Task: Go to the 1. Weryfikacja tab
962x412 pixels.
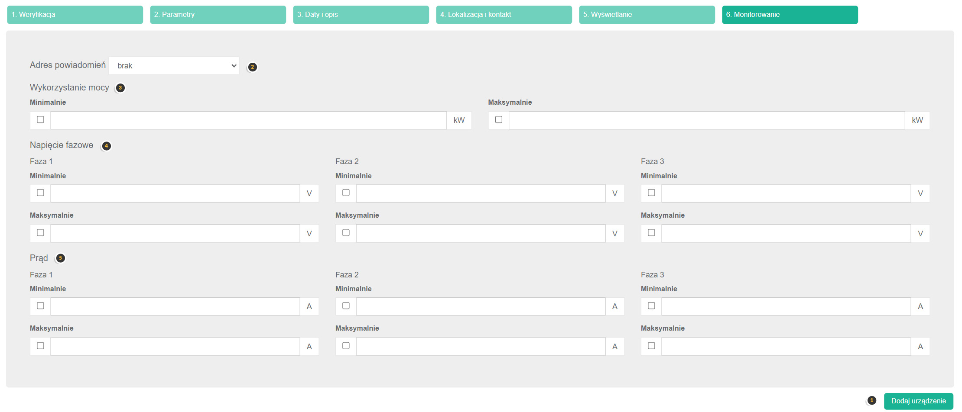Action: click(75, 15)
